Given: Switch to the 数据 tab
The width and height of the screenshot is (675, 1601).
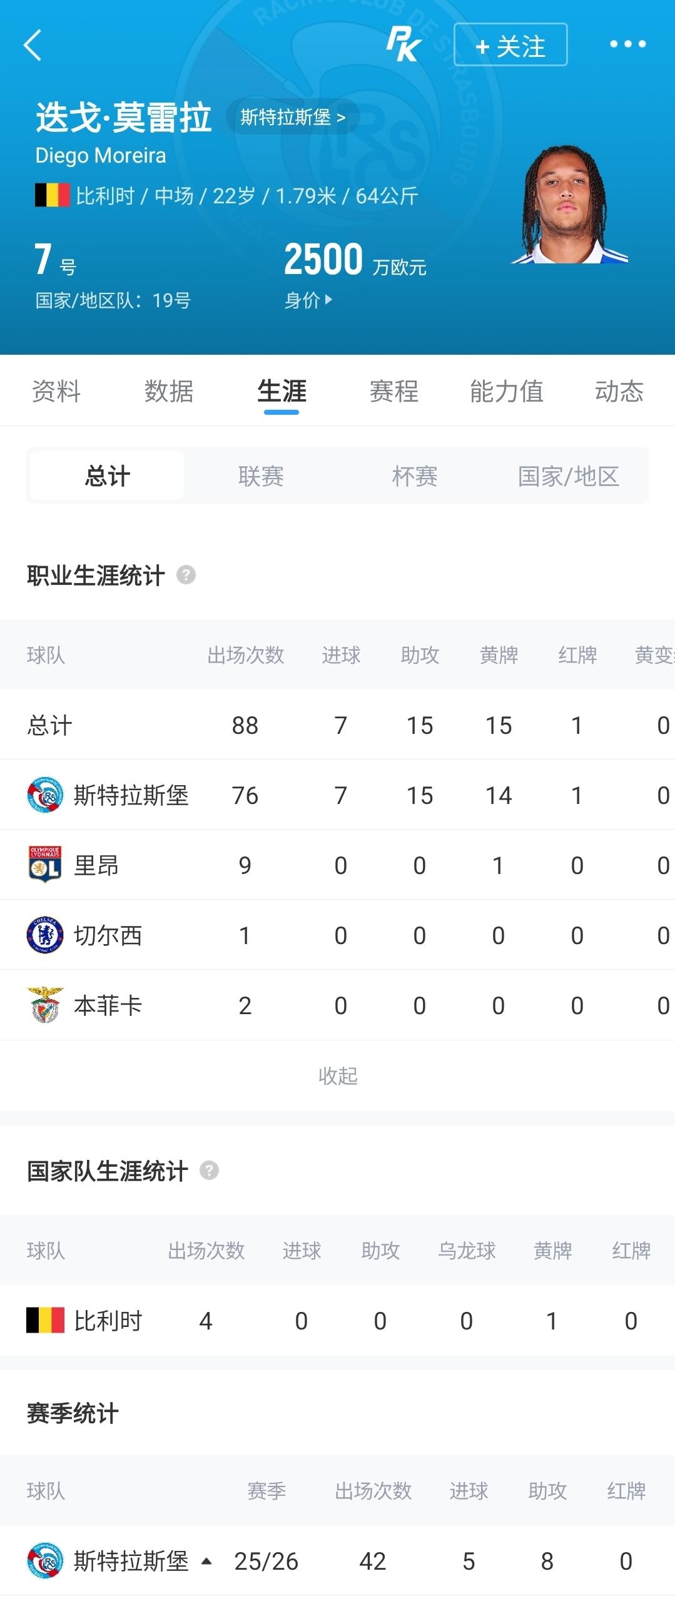Looking at the screenshot, I should pyautogui.click(x=168, y=391).
